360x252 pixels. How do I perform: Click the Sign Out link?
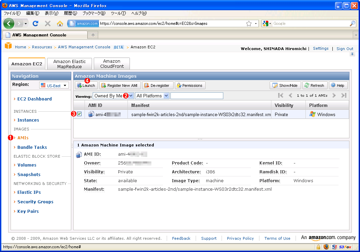[x=345, y=49]
